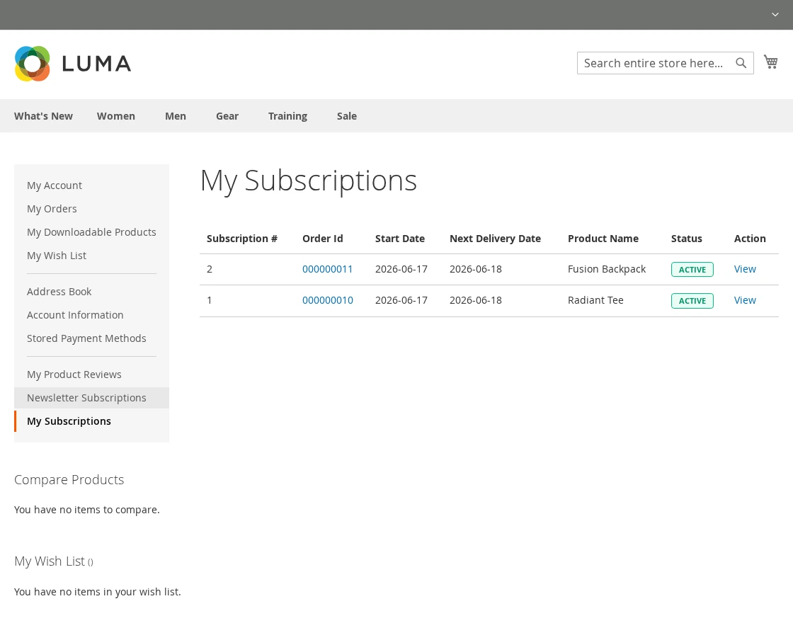The width and height of the screenshot is (793, 623).
Task: View the Radiant Tee subscription
Action: (745, 300)
